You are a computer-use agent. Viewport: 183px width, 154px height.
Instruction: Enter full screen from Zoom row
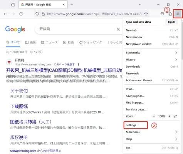coord(175,116)
